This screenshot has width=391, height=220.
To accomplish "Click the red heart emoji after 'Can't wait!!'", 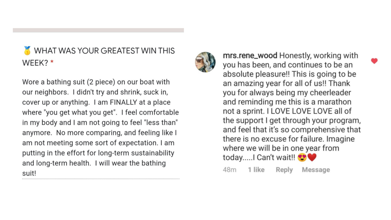I will click(x=312, y=157).
